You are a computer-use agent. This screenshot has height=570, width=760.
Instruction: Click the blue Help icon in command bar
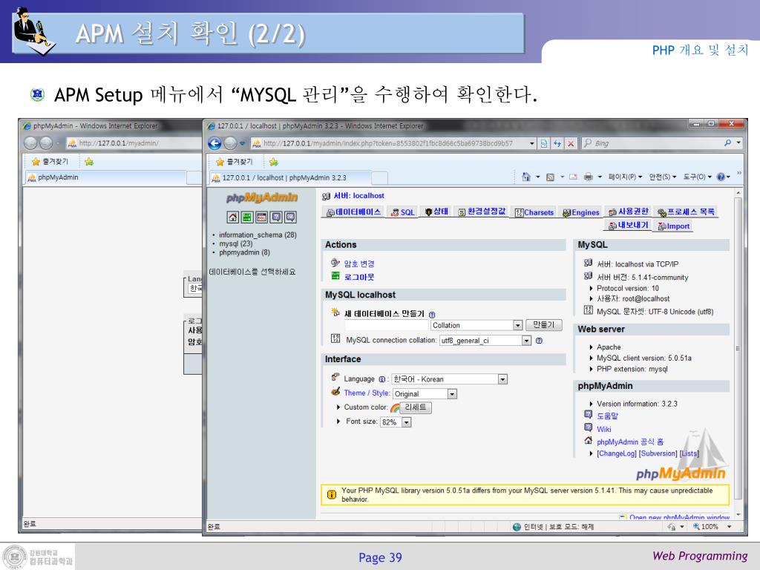click(x=721, y=177)
